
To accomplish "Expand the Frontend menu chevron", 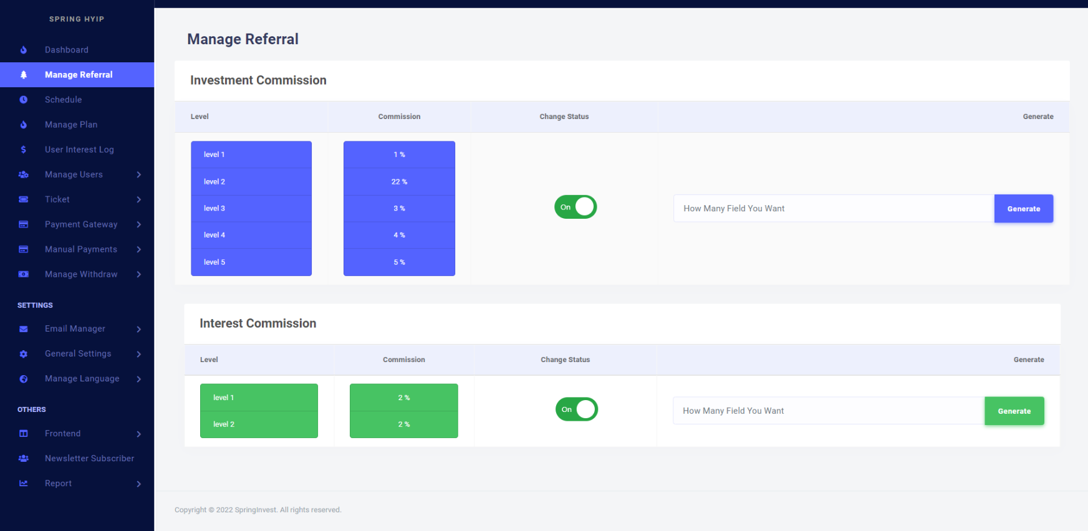I will [139, 434].
